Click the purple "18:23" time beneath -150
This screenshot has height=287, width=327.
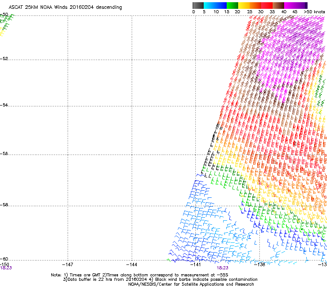pyautogui.click(x=6, y=268)
